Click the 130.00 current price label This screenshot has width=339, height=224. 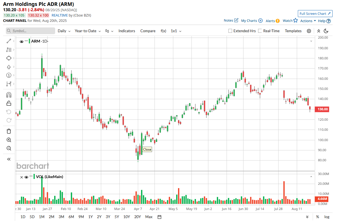point(322,109)
